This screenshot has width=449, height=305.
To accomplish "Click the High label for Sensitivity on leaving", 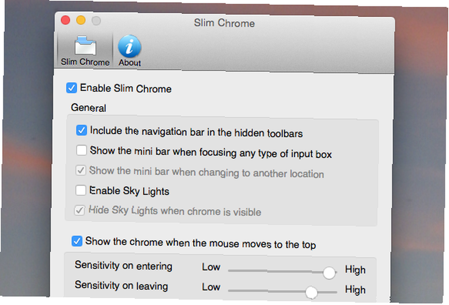I will click(355, 290).
